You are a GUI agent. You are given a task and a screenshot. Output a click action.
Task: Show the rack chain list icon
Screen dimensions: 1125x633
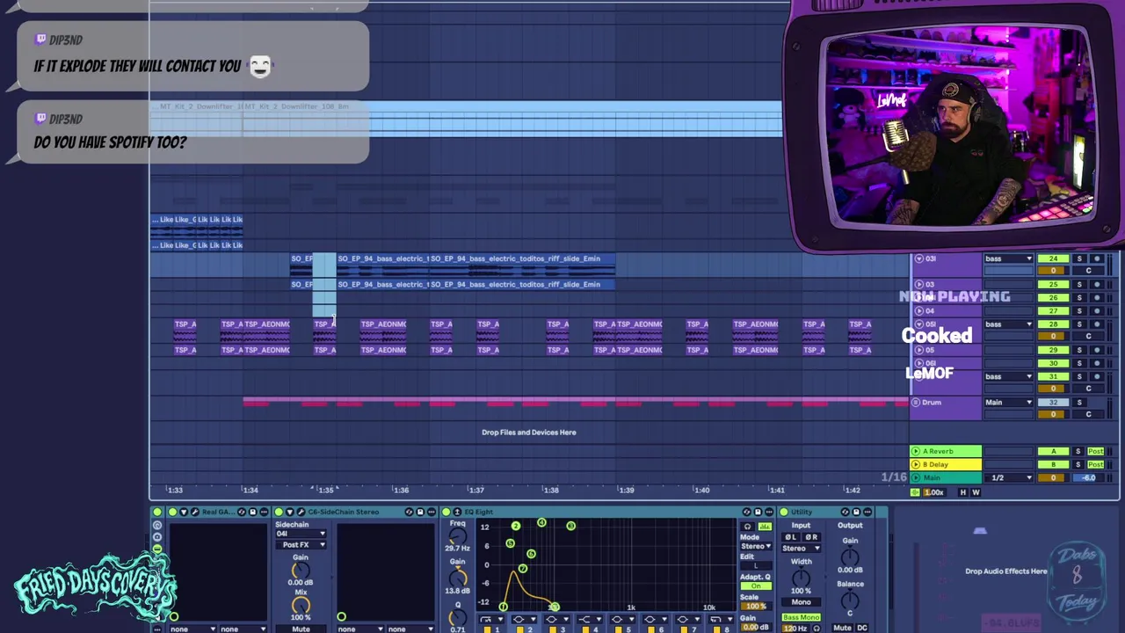[157, 549]
